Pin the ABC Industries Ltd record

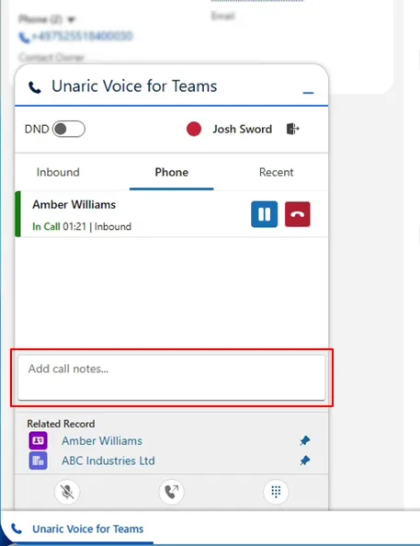coord(305,461)
